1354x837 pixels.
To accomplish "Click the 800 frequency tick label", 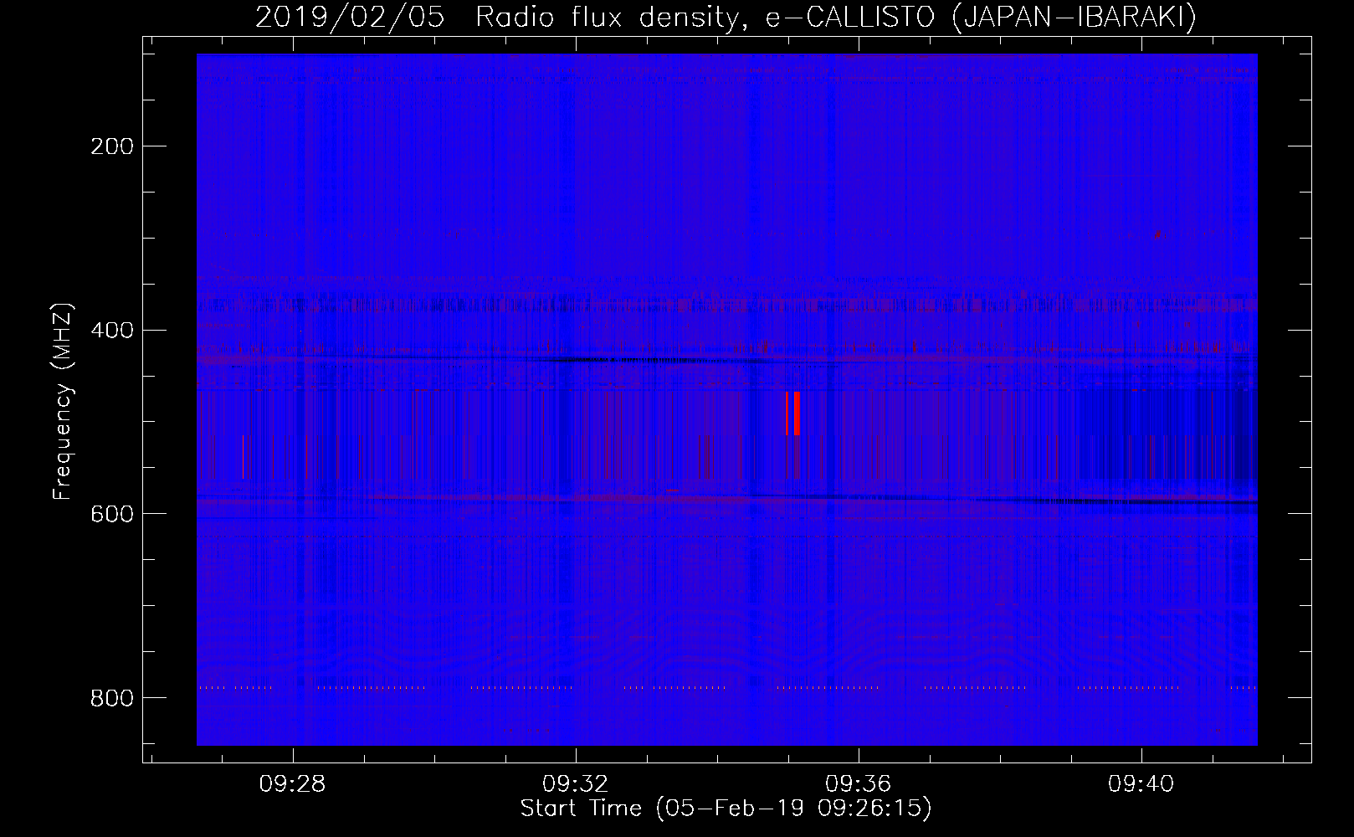I will (112, 698).
